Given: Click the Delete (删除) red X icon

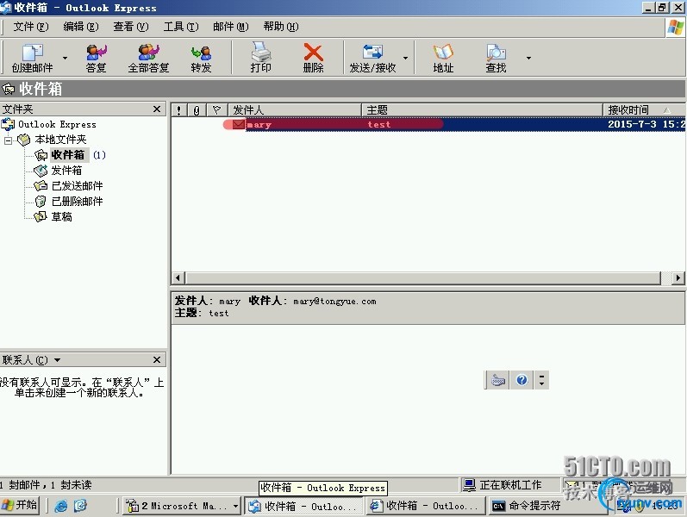Looking at the screenshot, I should coord(313,58).
